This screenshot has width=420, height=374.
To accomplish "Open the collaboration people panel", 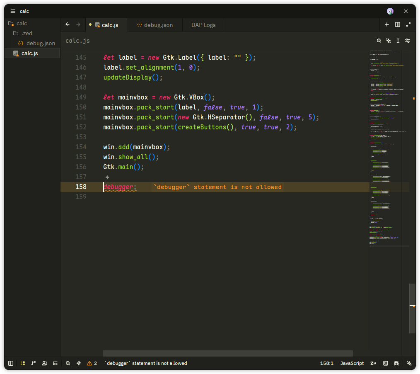I will (44, 363).
